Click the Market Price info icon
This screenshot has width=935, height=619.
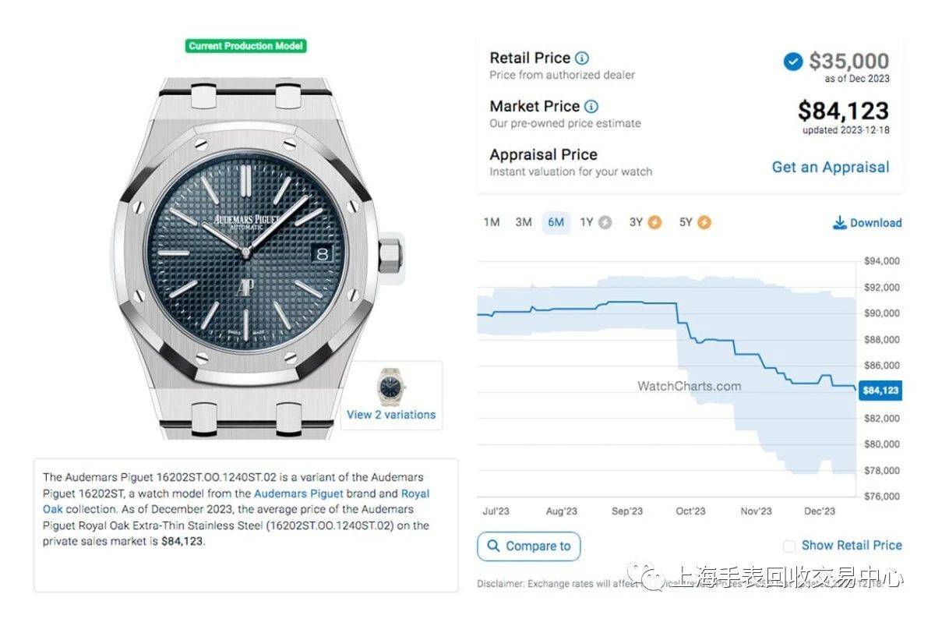591,106
